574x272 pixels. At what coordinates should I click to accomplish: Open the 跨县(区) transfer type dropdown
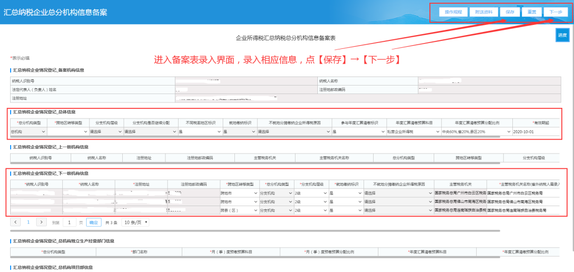(x=239, y=210)
